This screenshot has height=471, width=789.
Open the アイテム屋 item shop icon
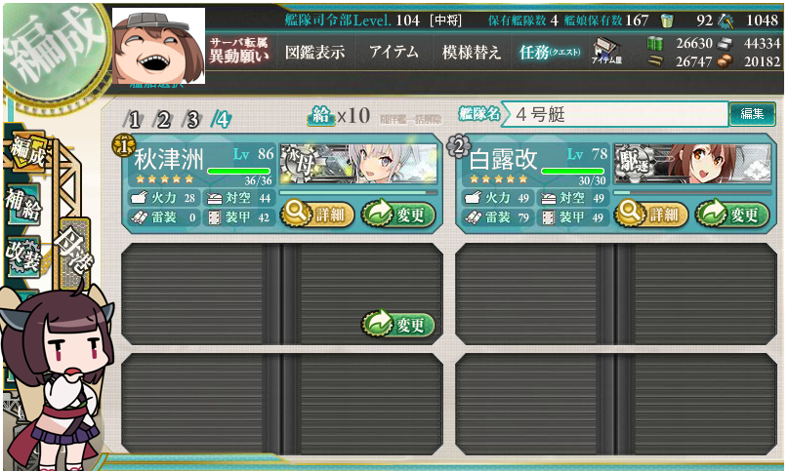(606, 52)
